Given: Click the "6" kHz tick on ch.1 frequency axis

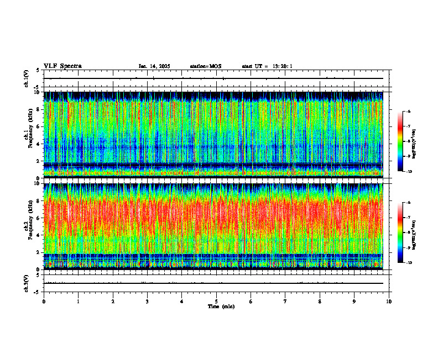Looking at the screenshot, I should pos(39,126).
